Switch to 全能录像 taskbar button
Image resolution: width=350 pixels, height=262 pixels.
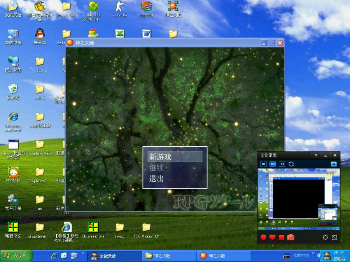click(x=114, y=256)
